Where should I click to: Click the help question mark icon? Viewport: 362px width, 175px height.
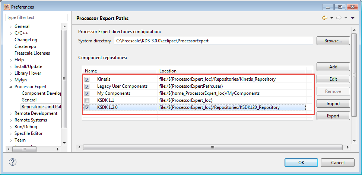point(12,162)
